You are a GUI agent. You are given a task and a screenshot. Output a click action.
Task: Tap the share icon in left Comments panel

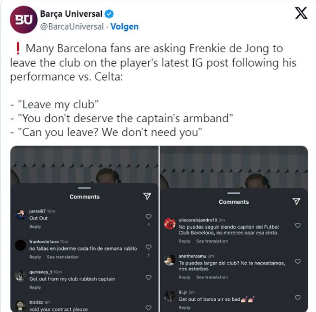coord(147,196)
